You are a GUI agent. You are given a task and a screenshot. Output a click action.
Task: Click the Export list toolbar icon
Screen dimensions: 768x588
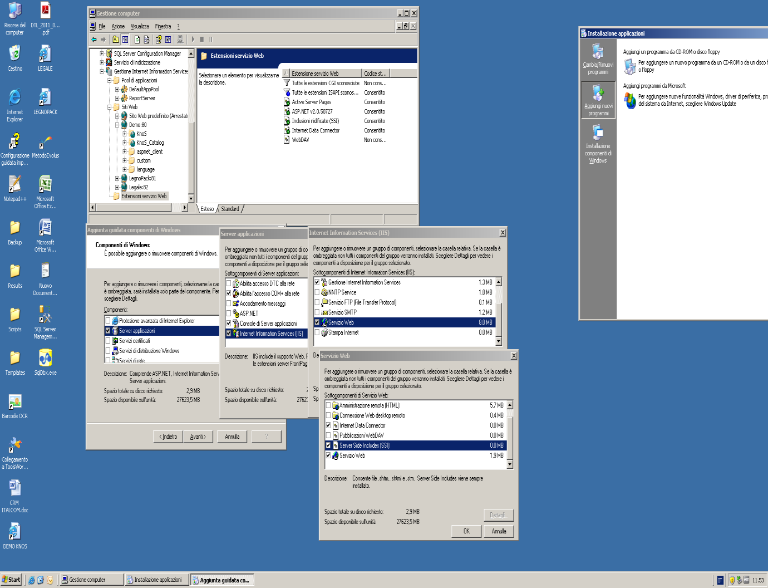pos(146,40)
